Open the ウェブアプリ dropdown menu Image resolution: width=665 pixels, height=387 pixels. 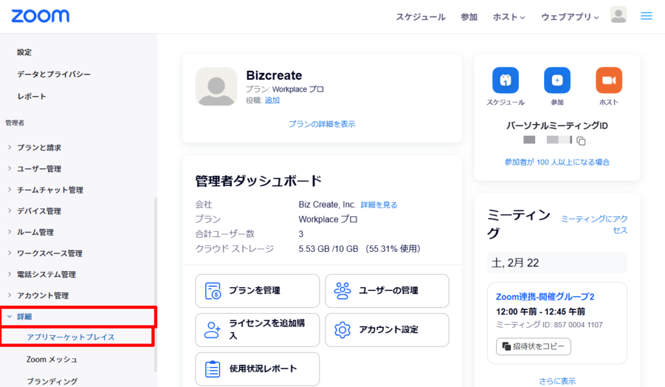click(x=570, y=17)
